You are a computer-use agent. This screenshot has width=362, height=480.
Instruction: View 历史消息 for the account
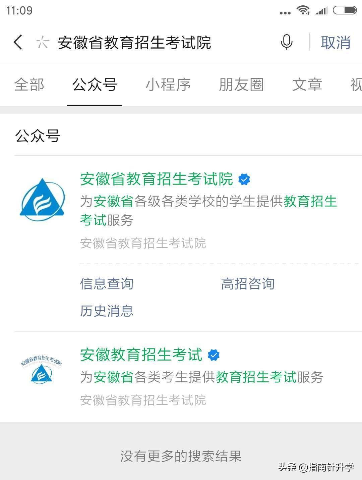pyautogui.click(x=107, y=311)
